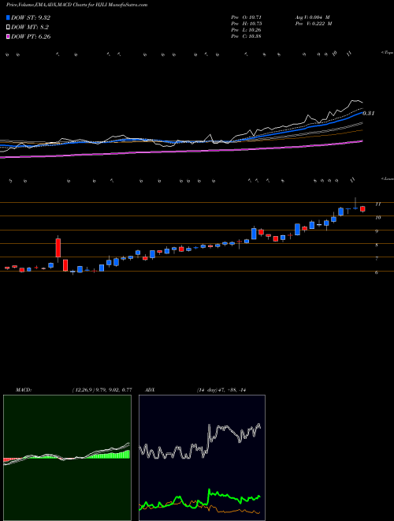This screenshot has height=521, width=394.
Task: Click the MACD '(12,26,9) 9.79, 9.02, 0.77' values
Action: 102,390
